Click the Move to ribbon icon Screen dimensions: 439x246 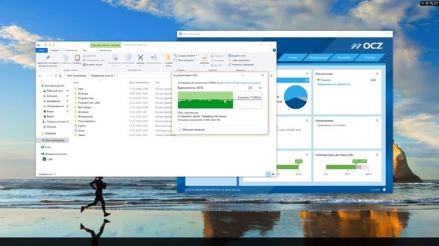[115, 57]
